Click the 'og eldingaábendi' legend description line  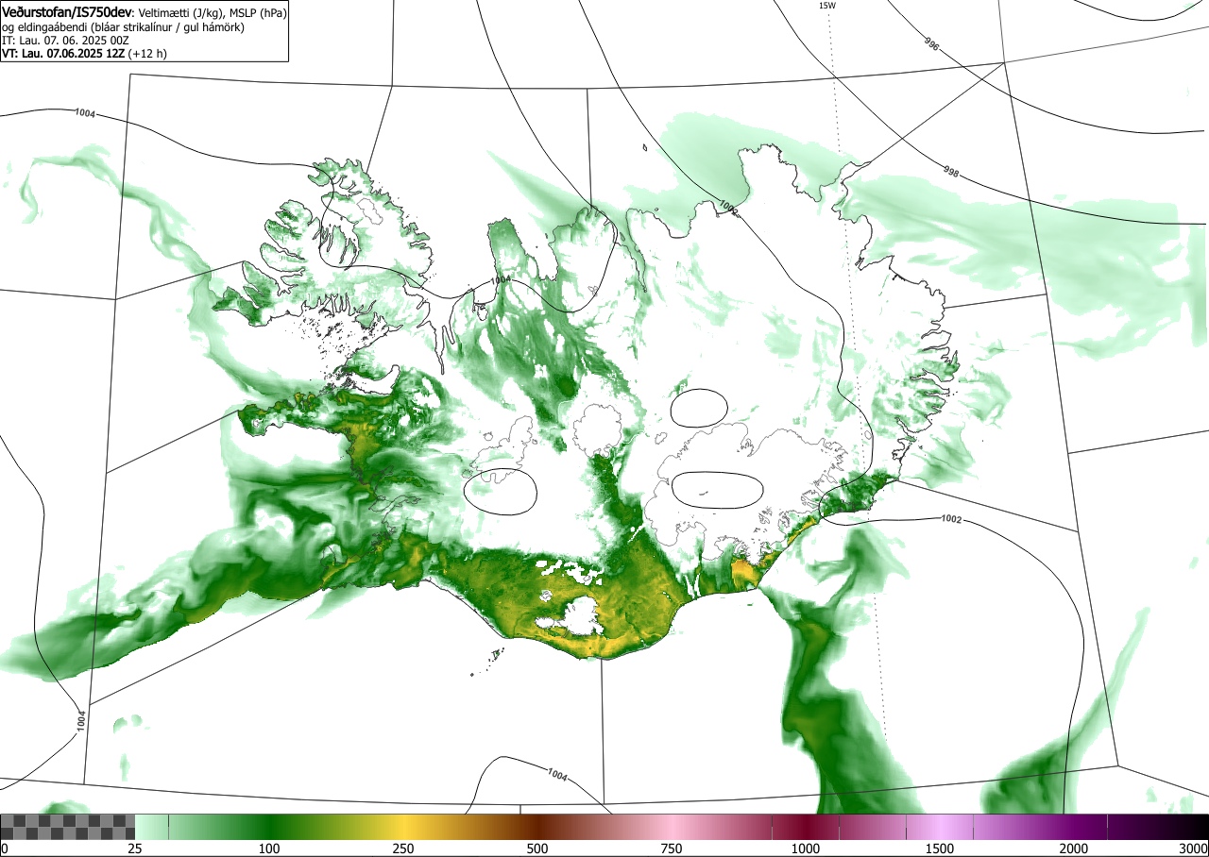point(124,27)
